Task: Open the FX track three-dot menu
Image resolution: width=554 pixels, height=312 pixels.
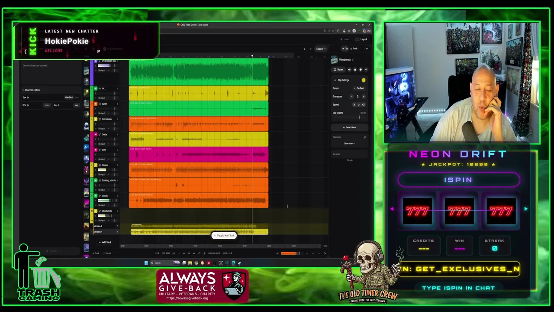Action: tap(117, 88)
